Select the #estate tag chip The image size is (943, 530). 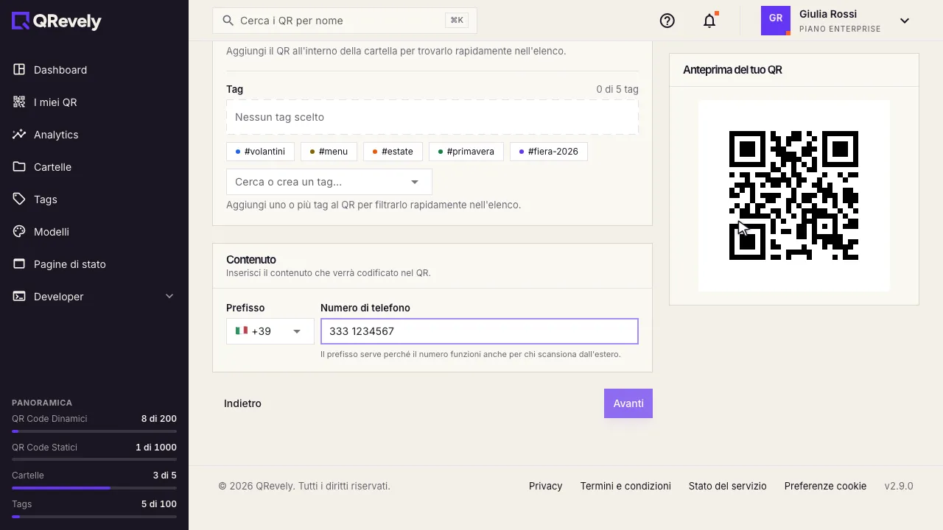click(x=393, y=152)
